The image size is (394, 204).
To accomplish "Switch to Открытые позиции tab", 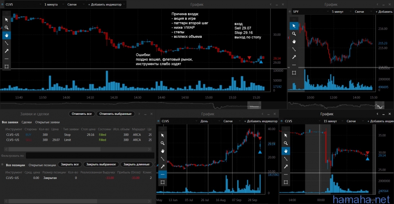I will (x=42, y=165).
